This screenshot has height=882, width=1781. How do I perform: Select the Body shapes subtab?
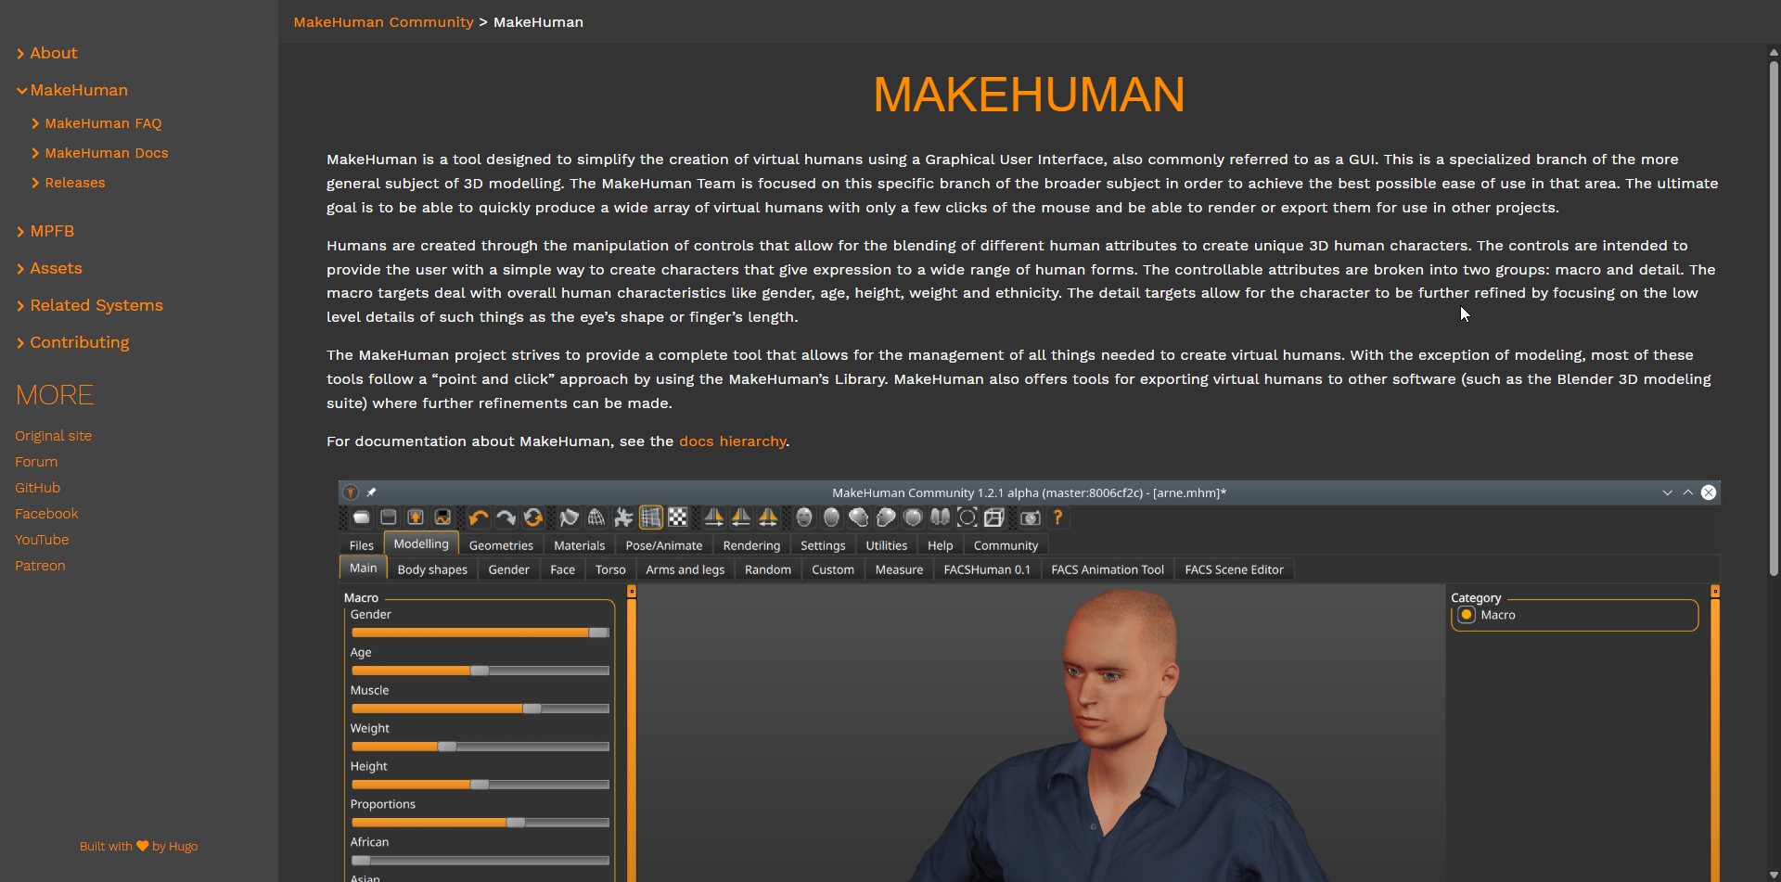(x=432, y=569)
